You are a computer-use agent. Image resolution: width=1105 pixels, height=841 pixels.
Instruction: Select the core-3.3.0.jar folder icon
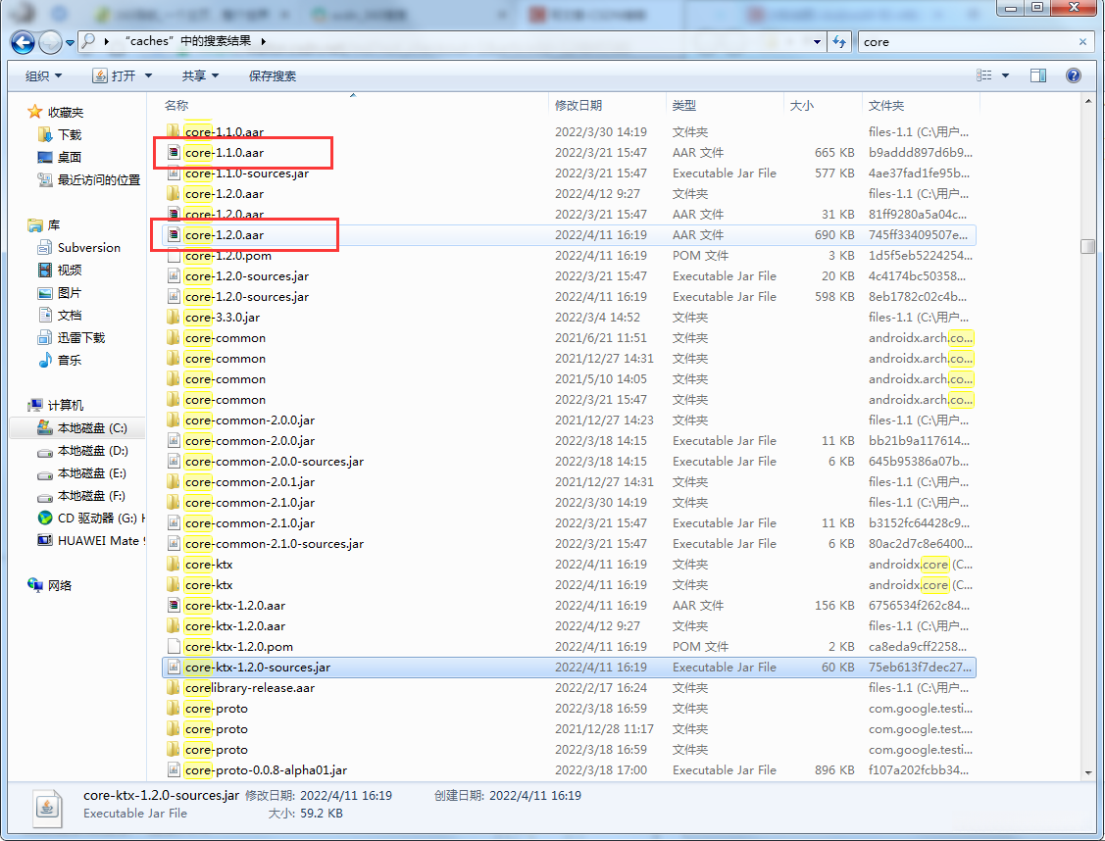174,317
